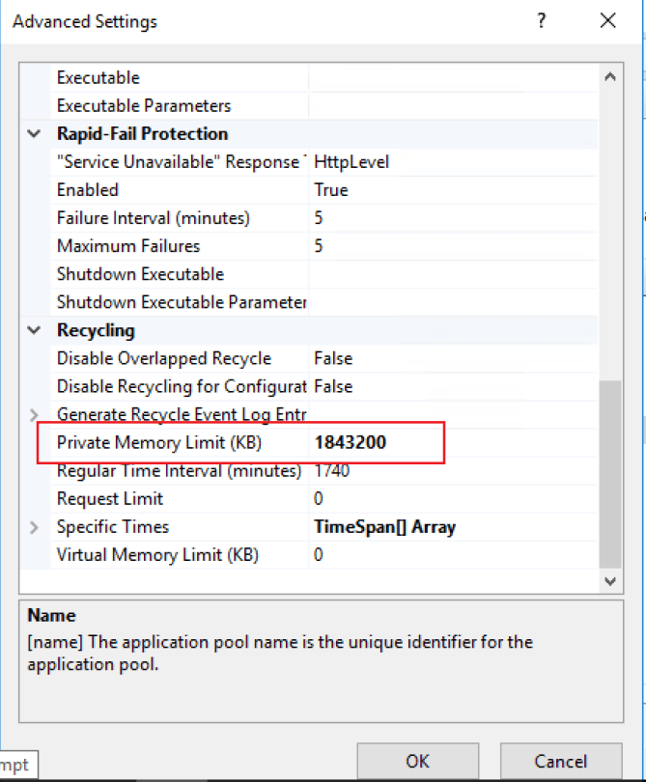The image size is (646, 782).
Task: Expand Generate Recycle Event Log Entry
Action: click(35, 415)
